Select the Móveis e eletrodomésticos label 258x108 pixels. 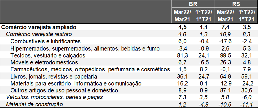tap(44, 62)
